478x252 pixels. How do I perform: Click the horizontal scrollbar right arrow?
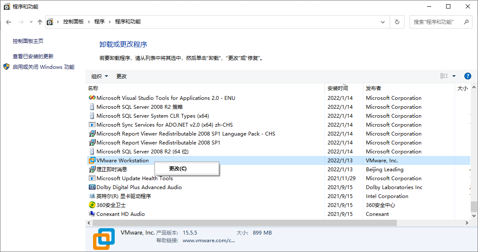tap(467, 223)
